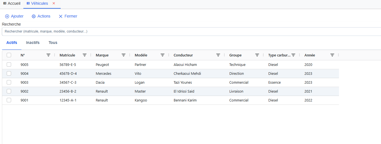Click the Conducteur column filter icon
This screenshot has width=381, height=144.
click(218, 55)
